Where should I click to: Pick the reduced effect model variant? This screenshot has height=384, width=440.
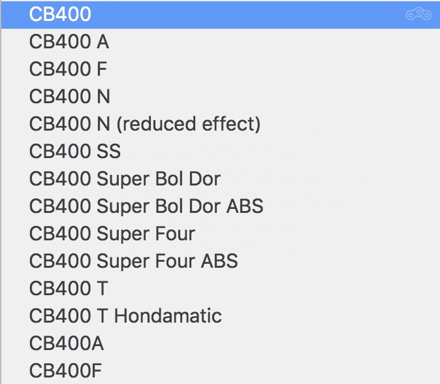(x=144, y=124)
